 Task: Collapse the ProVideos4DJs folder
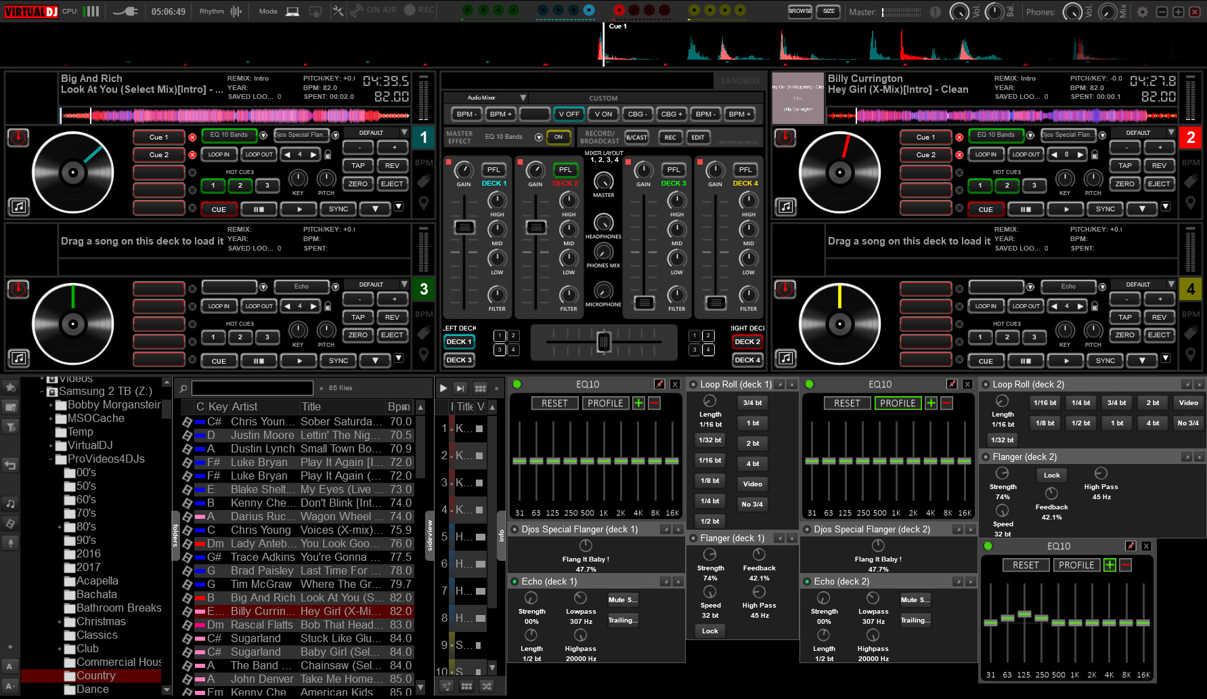(51, 459)
